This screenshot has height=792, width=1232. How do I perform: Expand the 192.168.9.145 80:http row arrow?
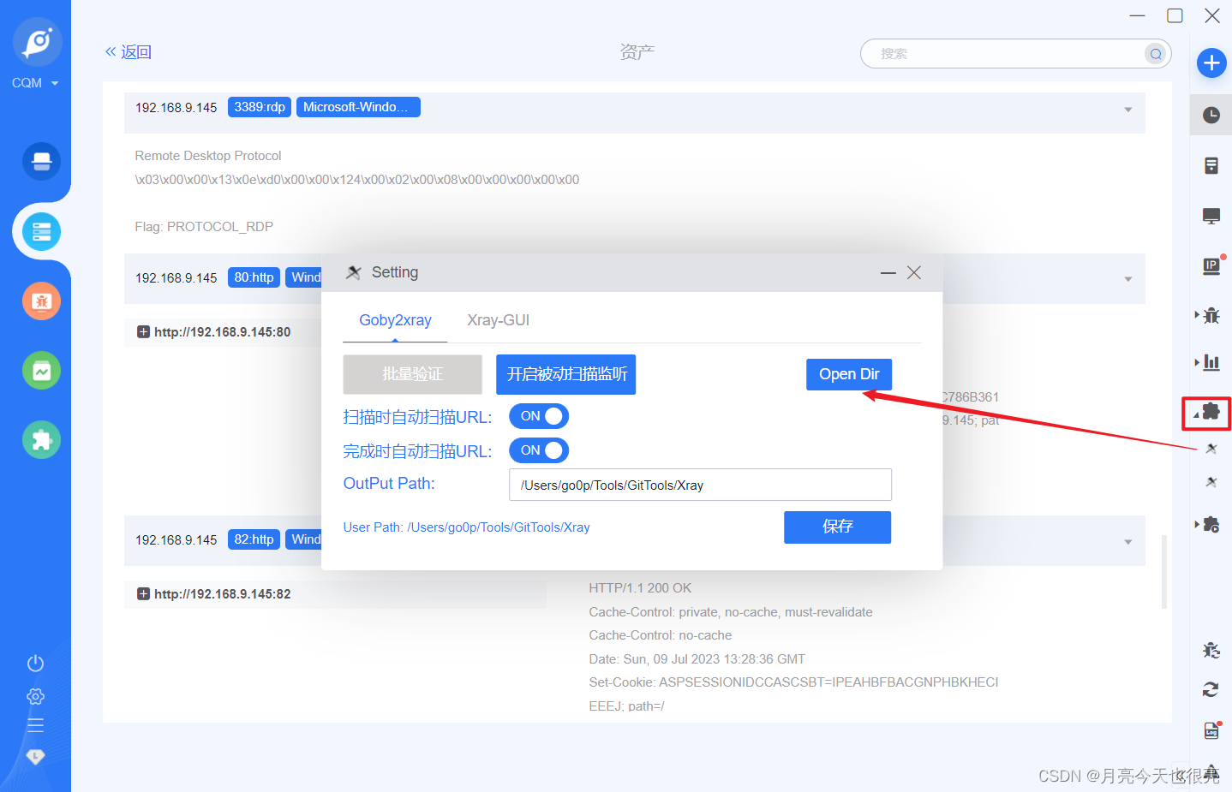(1128, 279)
